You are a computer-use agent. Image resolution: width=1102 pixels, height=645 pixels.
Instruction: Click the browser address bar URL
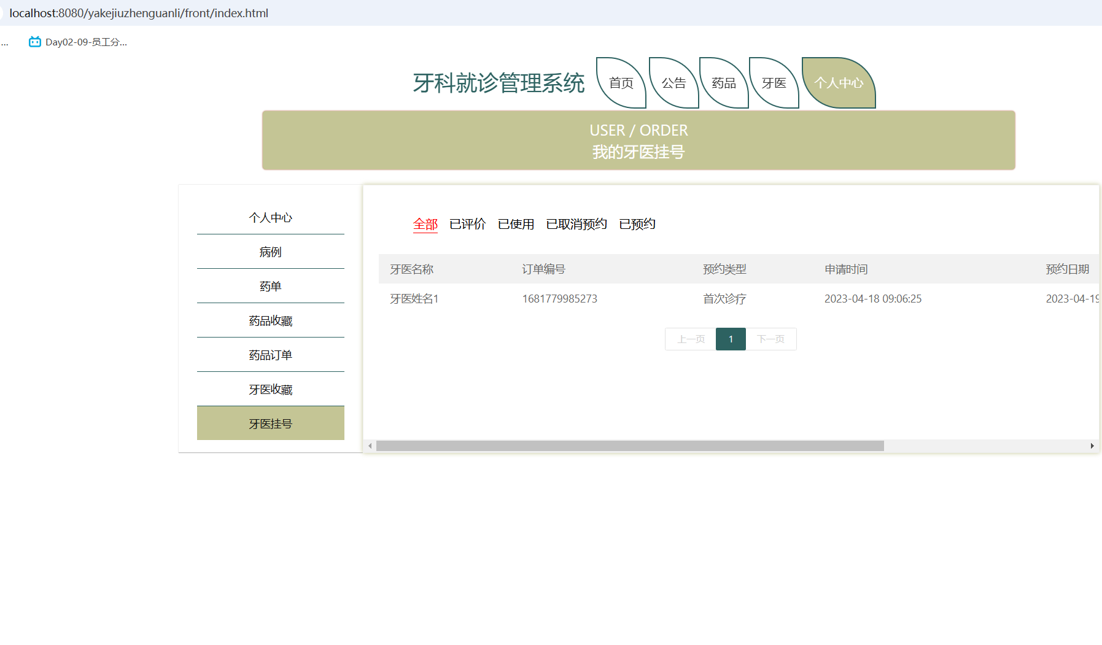tap(139, 13)
